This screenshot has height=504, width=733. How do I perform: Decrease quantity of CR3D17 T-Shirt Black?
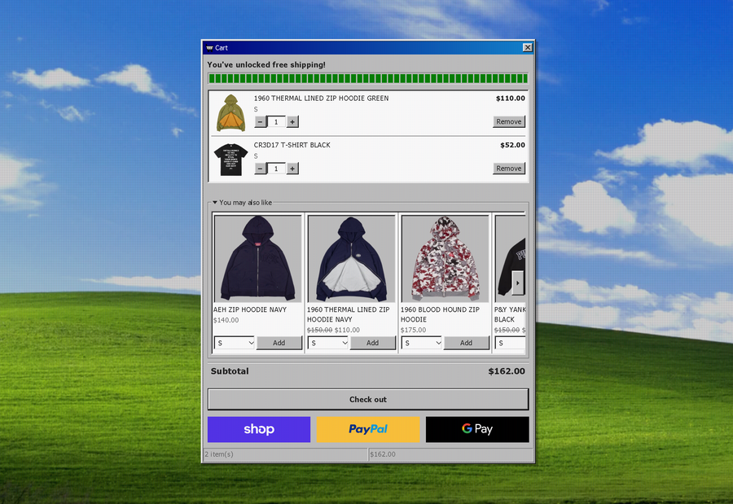(x=261, y=169)
